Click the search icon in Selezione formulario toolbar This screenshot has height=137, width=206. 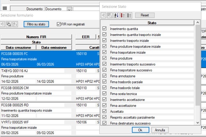point(9,24)
